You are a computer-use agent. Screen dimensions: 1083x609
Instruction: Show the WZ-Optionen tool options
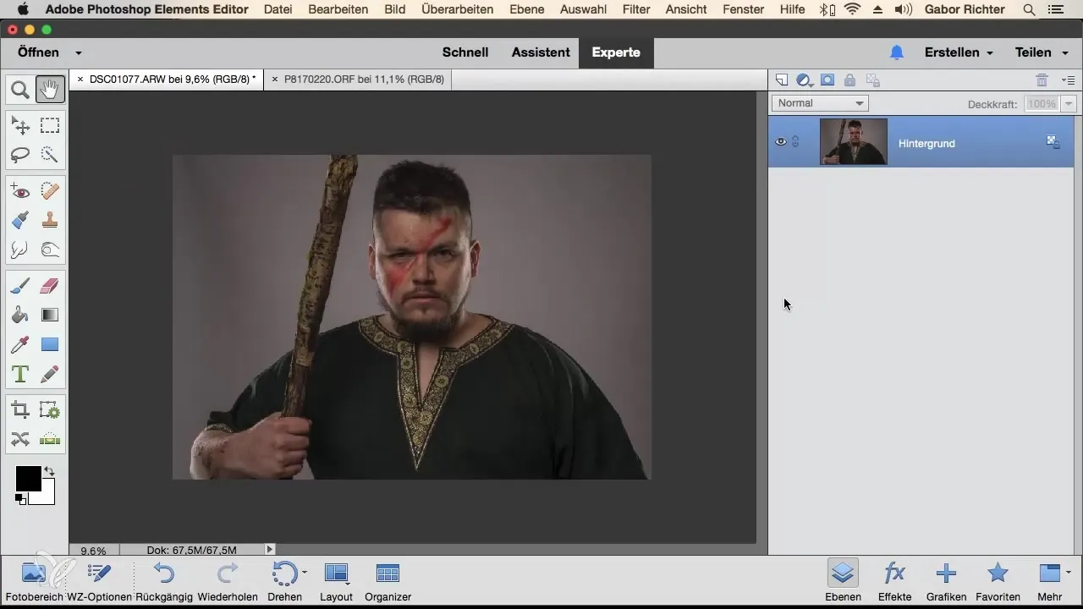(99, 581)
